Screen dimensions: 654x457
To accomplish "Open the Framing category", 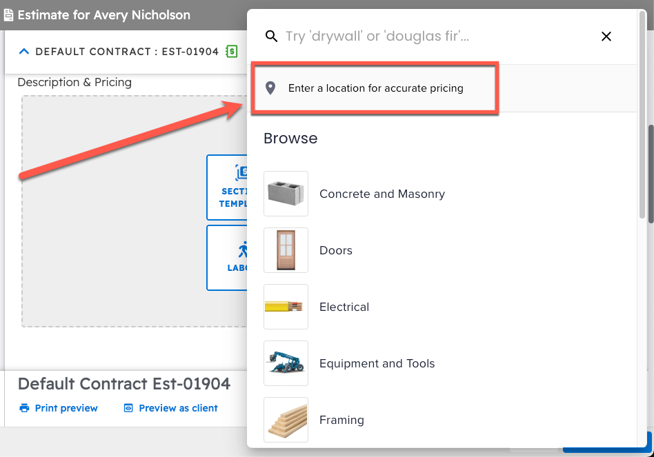I will 341,420.
